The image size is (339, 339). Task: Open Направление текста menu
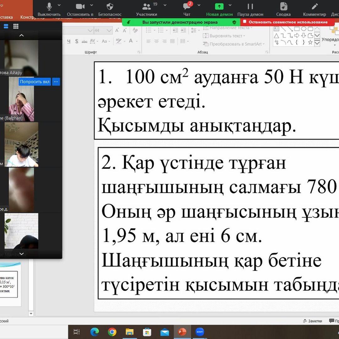click(x=228, y=28)
